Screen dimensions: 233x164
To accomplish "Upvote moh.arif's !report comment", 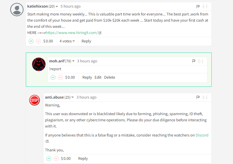I will tap(53, 77).
